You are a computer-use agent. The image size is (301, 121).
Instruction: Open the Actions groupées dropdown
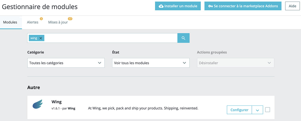coord(235,63)
